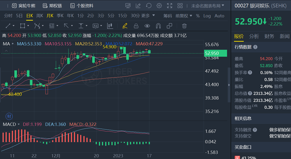Select the text annotation tool
Viewport: 291px width, 159px height.
point(96,26)
